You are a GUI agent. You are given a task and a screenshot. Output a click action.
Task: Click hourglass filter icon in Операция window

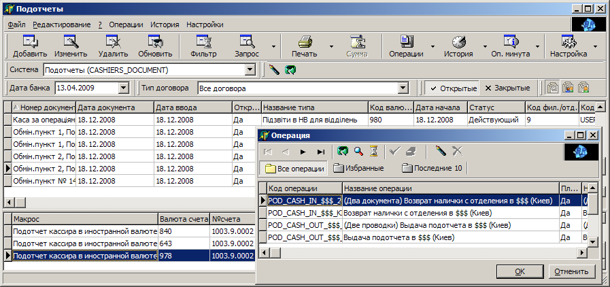tap(373, 152)
